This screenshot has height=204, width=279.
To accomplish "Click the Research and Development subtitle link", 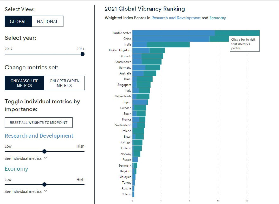I will 176,18.
